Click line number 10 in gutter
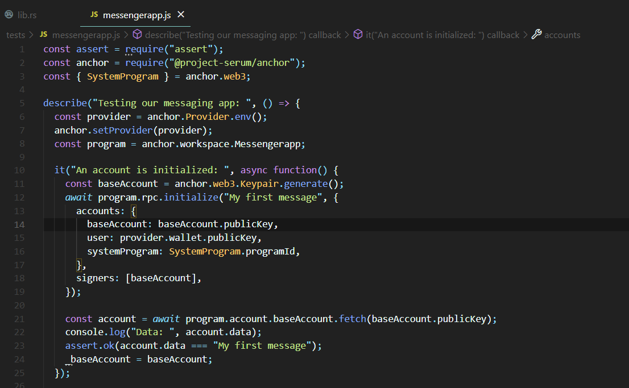Screen dimensions: 629x388 coord(19,170)
